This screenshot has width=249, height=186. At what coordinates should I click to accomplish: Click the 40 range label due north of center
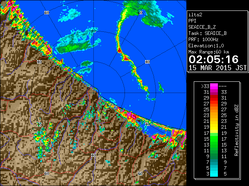[93, 31]
